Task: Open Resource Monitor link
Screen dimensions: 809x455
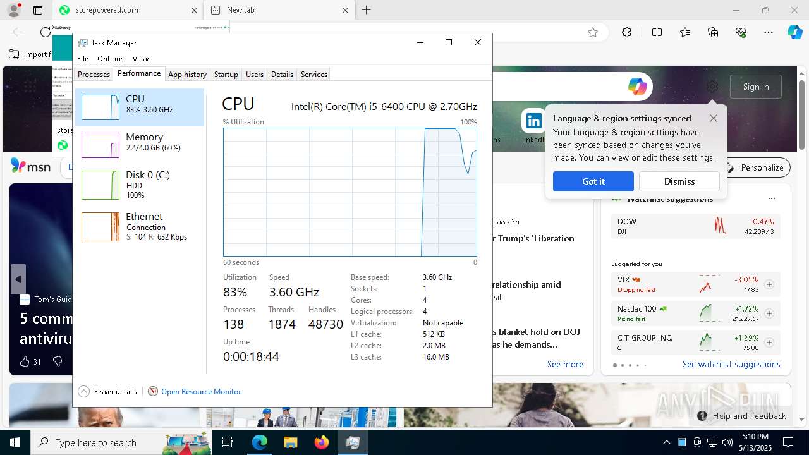Action: coord(201,392)
